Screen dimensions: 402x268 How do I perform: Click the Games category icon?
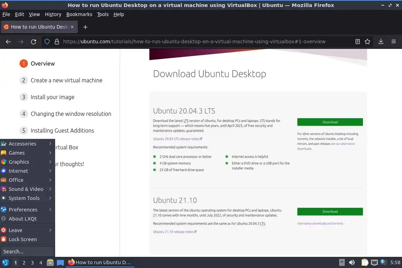[3, 153]
